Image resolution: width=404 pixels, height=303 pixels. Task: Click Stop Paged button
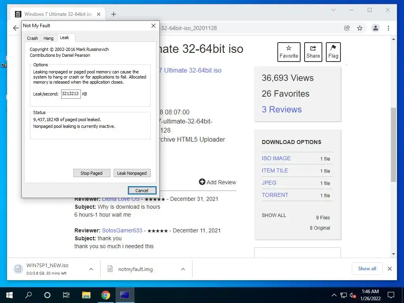(92, 173)
